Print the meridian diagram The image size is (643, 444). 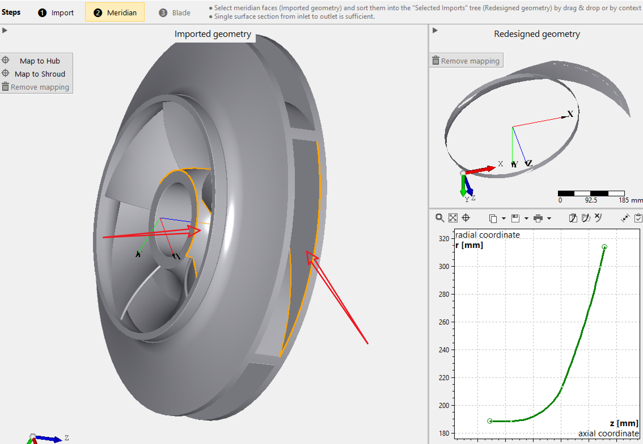click(x=538, y=218)
